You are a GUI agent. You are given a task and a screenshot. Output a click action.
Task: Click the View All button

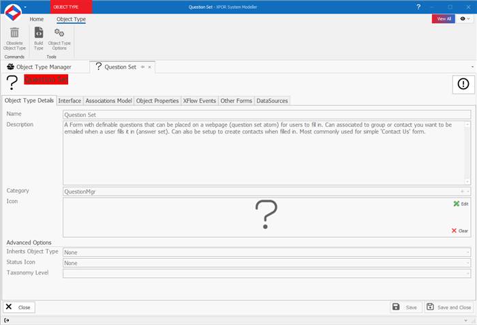[x=444, y=19]
